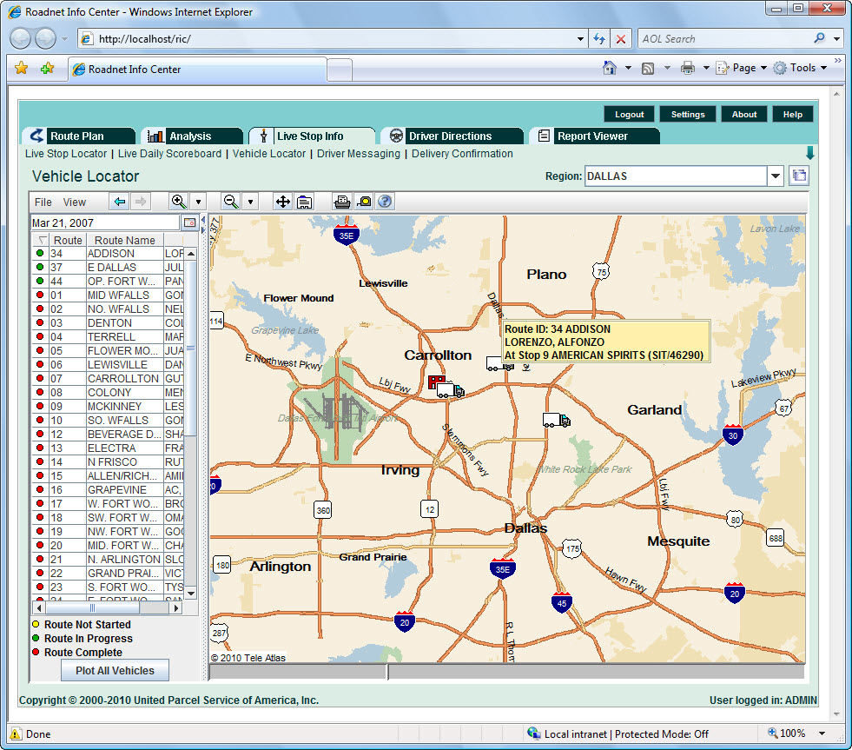Click the IE home icon
Image resolution: width=852 pixels, height=750 pixels.
[610, 68]
